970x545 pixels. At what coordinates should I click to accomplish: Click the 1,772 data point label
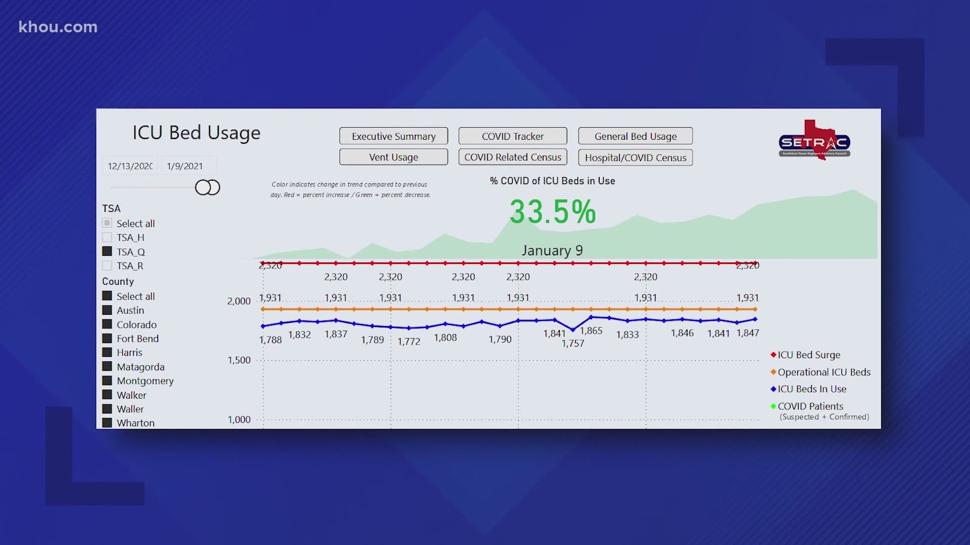(x=409, y=342)
